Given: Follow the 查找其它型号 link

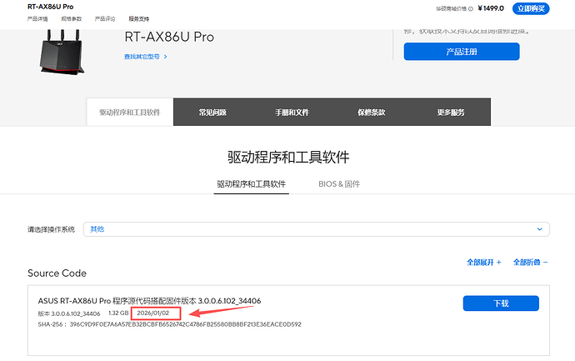Looking at the screenshot, I should tap(142, 57).
